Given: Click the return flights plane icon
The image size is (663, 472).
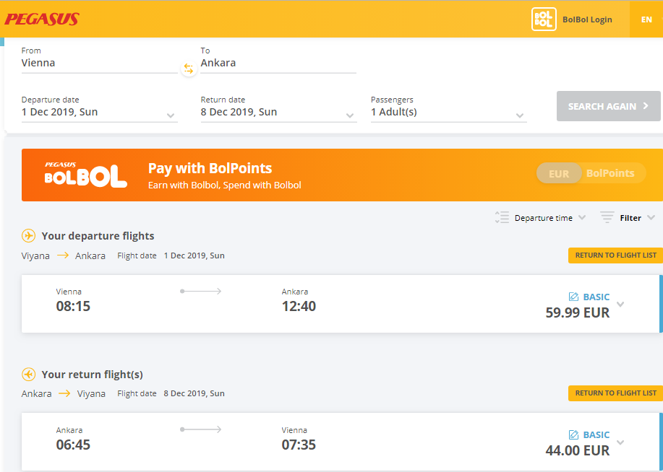Looking at the screenshot, I should [x=28, y=374].
